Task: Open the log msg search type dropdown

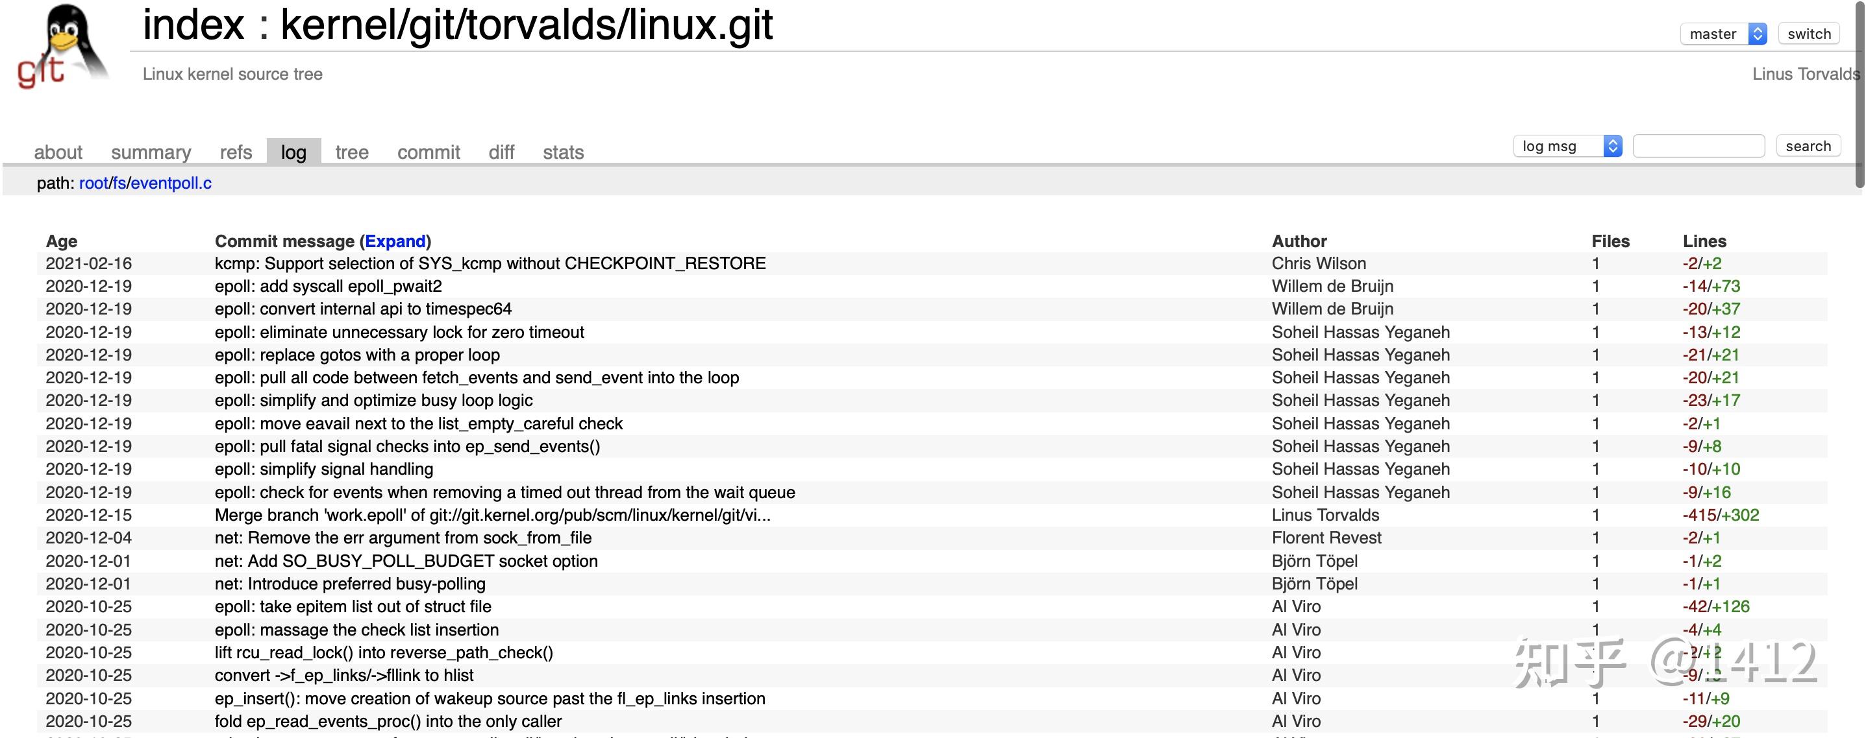Action: coord(1567,146)
